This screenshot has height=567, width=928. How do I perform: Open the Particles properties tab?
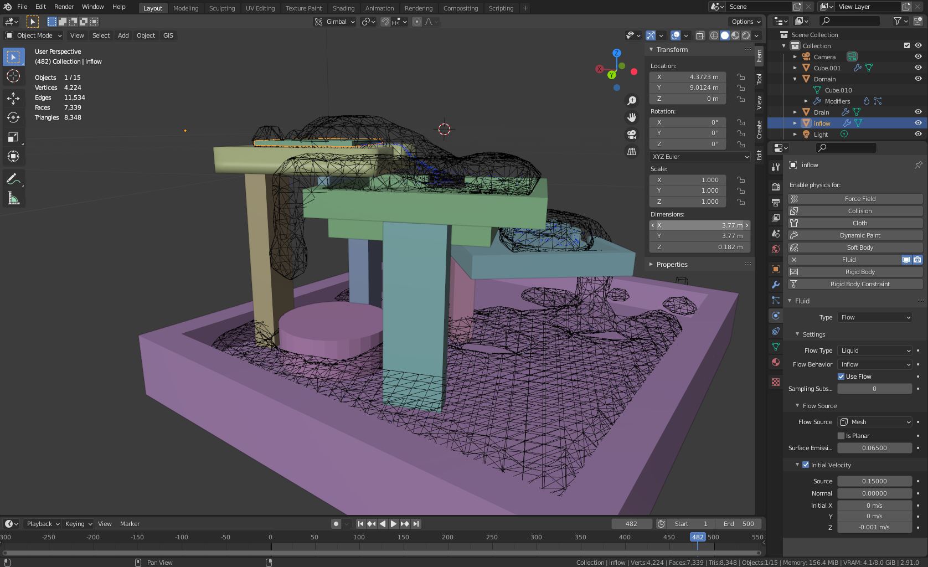point(776,300)
